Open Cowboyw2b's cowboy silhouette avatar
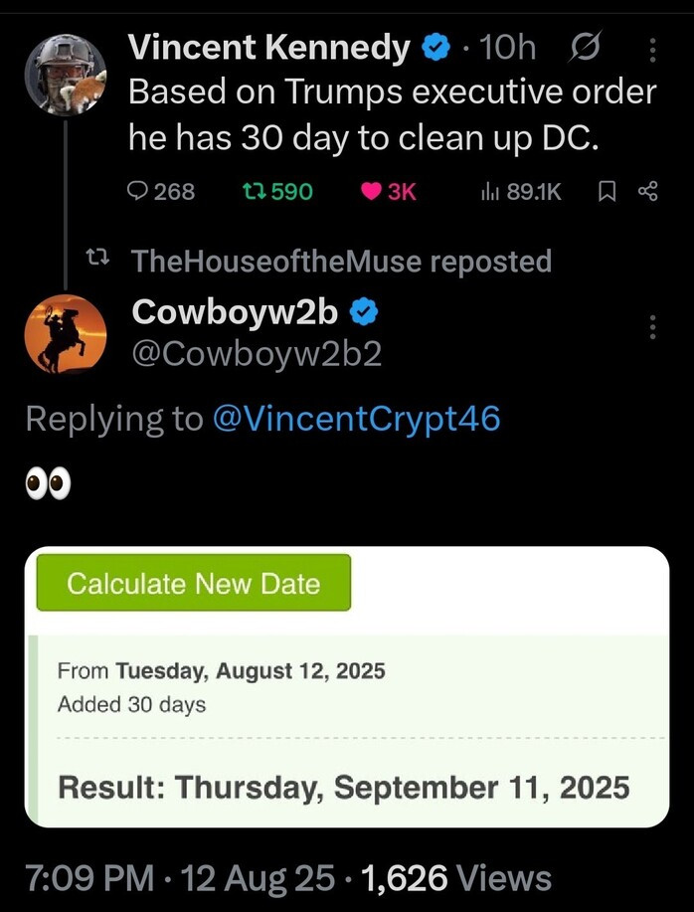 (x=65, y=333)
